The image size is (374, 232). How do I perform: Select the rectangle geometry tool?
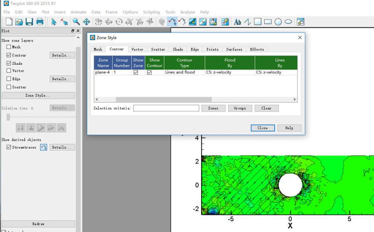[x=268, y=22]
